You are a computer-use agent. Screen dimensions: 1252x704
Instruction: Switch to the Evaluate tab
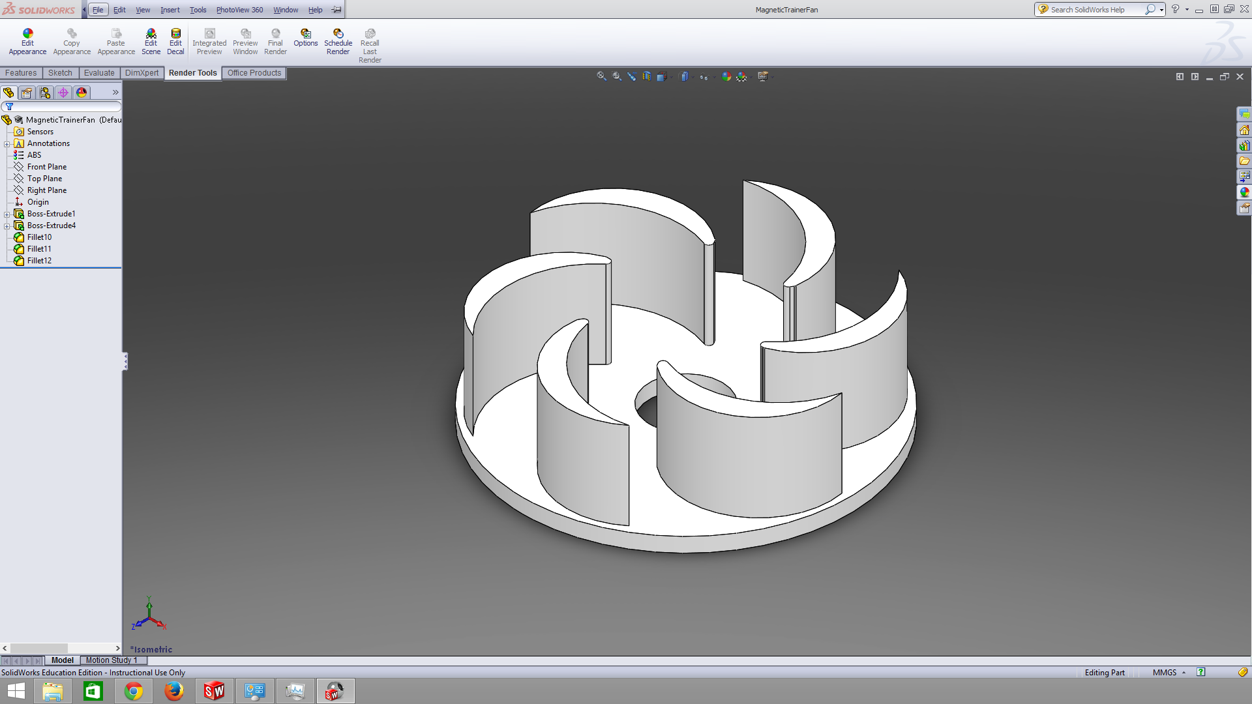[x=99, y=73]
